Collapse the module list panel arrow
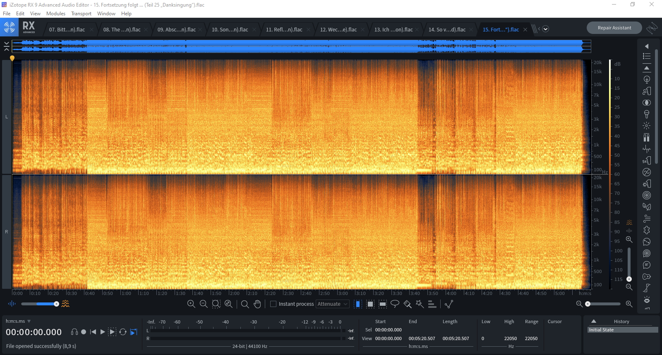This screenshot has width=662, height=355. (647, 46)
